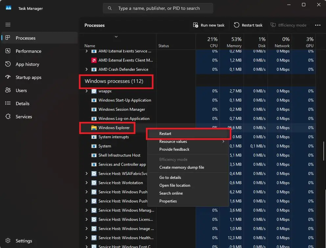Image resolution: width=326 pixels, height=248 pixels.
Task: Sort by the Network column header
Action: click(x=280, y=42)
